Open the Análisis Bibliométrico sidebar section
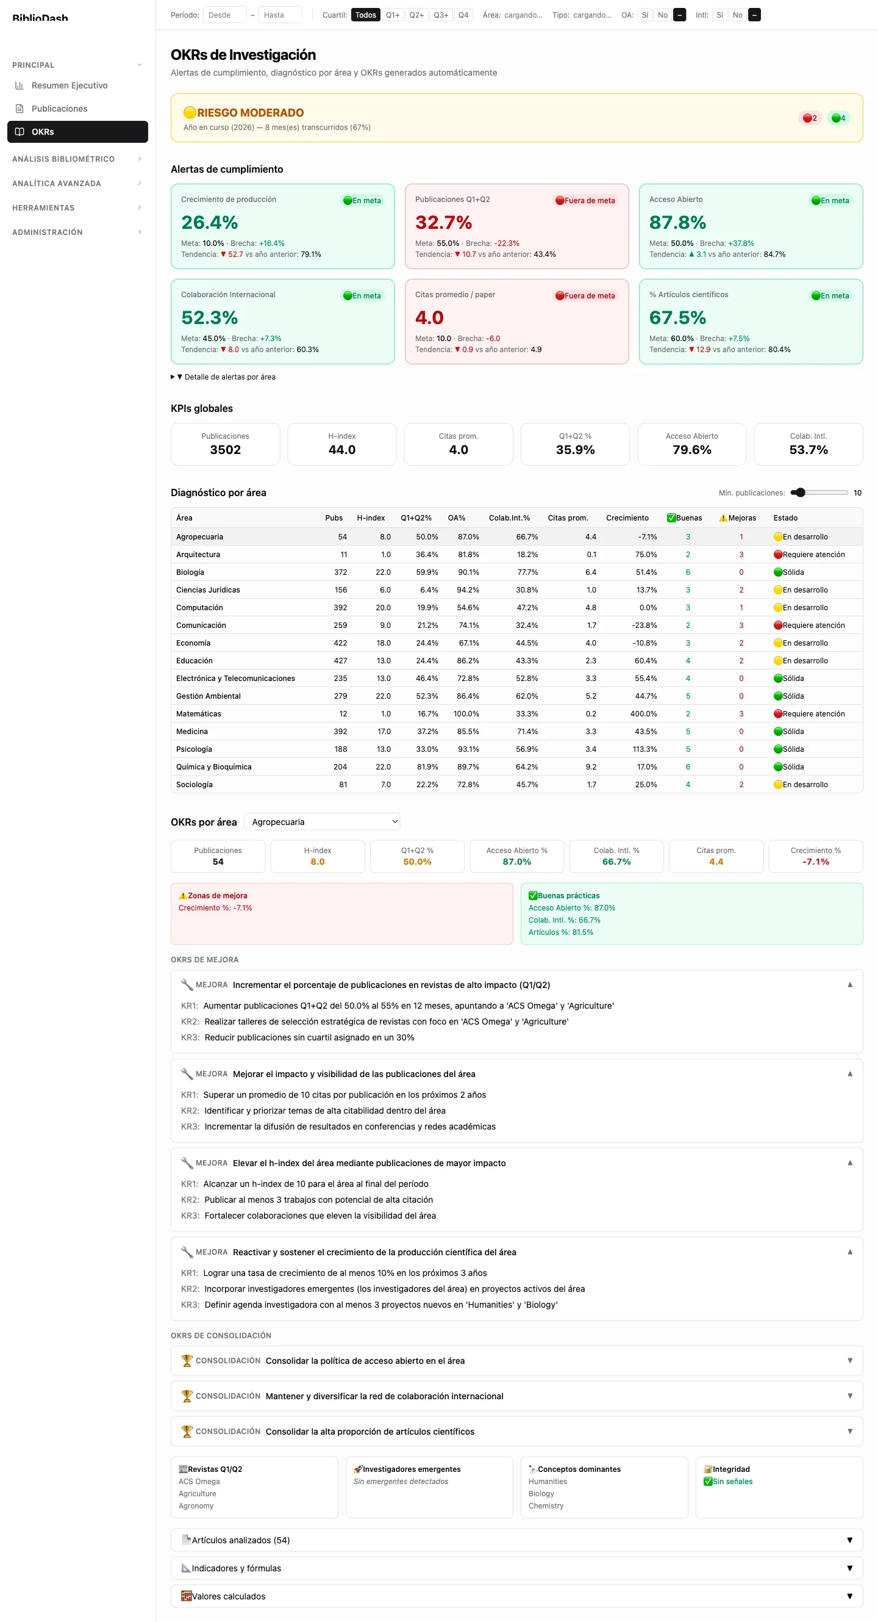Viewport: 878px width, 1622px height. click(78, 159)
